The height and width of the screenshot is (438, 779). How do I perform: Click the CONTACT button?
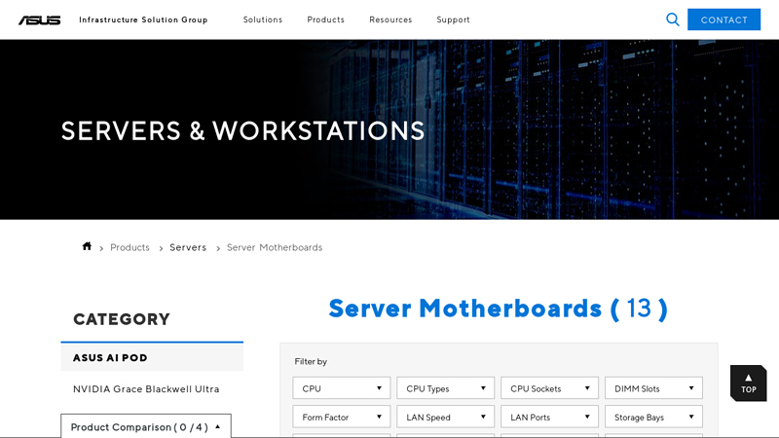pos(723,19)
